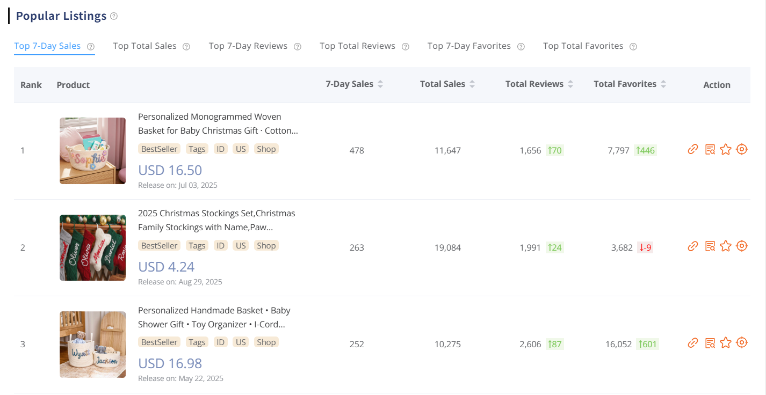Open listing details report for the Christmas Stockings Set
The width and height of the screenshot is (766, 395).
click(x=710, y=246)
